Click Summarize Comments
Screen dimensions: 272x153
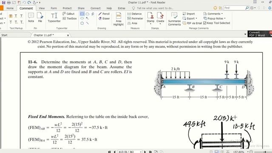[x=174, y=19]
